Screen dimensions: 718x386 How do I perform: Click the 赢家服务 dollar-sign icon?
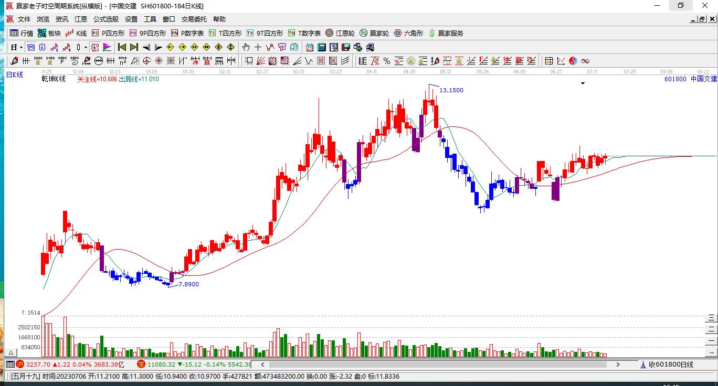point(432,33)
